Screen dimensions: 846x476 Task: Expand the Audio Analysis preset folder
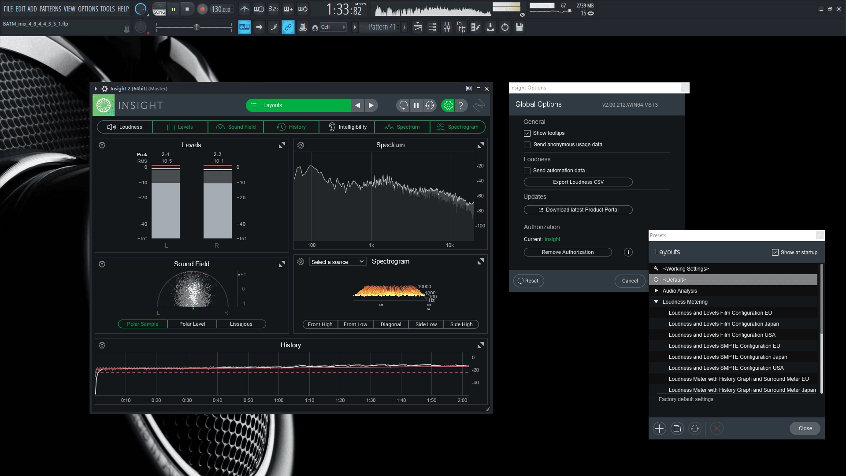pyautogui.click(x=656, y=290)
